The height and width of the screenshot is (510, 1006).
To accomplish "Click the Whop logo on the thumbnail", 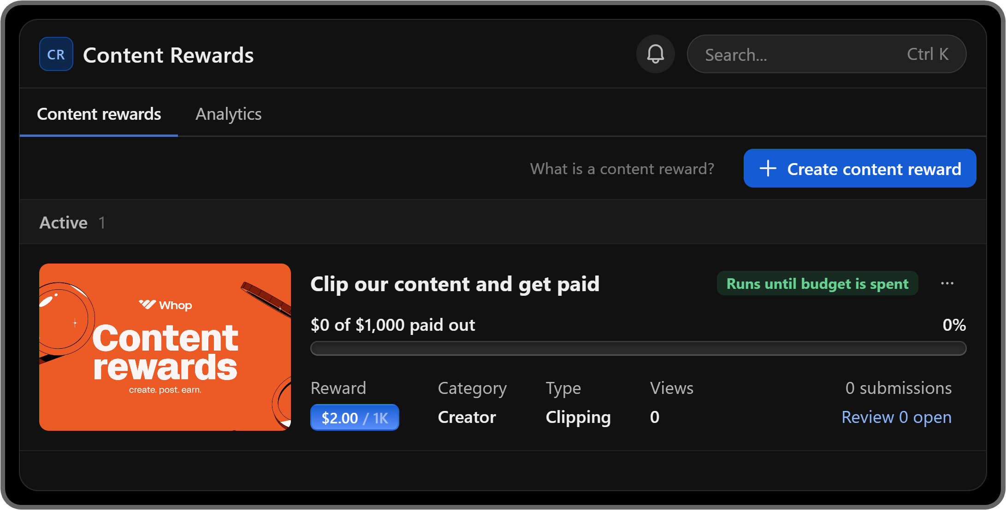I will [x=165, y=305].
